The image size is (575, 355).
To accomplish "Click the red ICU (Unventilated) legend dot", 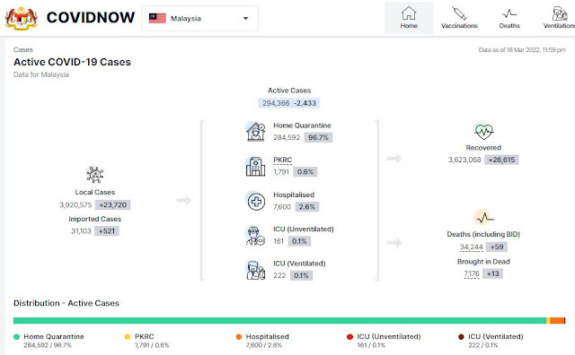I will (349, 337).
